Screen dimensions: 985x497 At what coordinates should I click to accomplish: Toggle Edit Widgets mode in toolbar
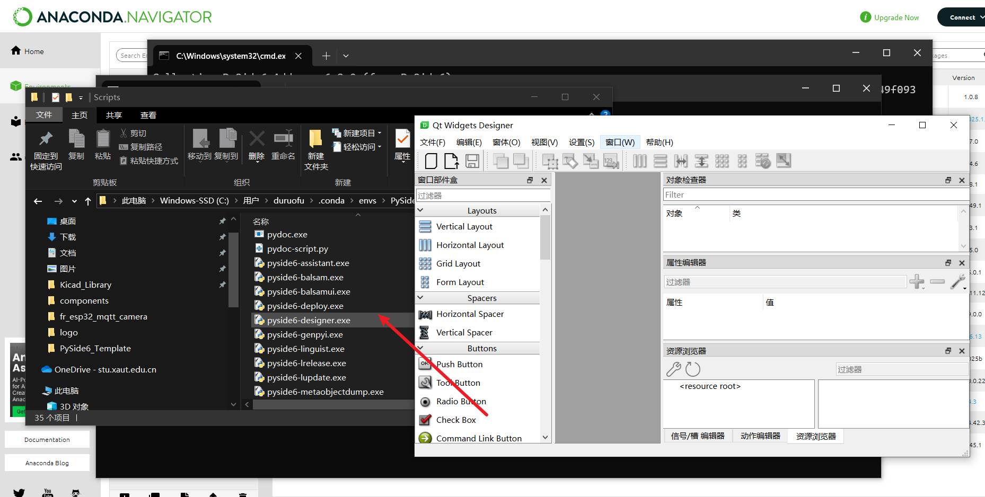pyautogui.click(x=550, y=161)
